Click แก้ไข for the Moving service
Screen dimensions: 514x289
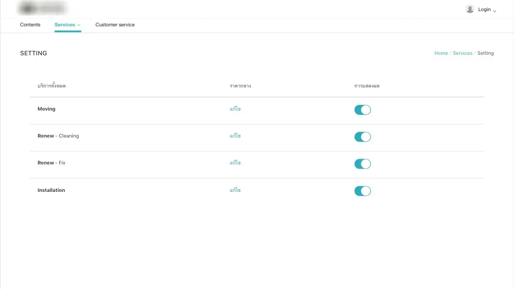tap(235, 109)
